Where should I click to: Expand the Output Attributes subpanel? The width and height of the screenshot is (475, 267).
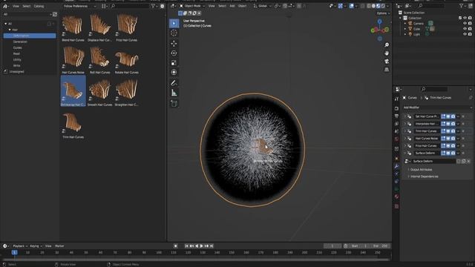[x=421, y=170]
